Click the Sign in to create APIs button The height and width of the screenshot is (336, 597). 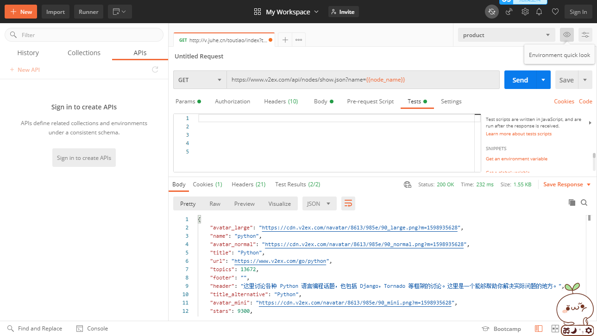[x=84, y=158]
